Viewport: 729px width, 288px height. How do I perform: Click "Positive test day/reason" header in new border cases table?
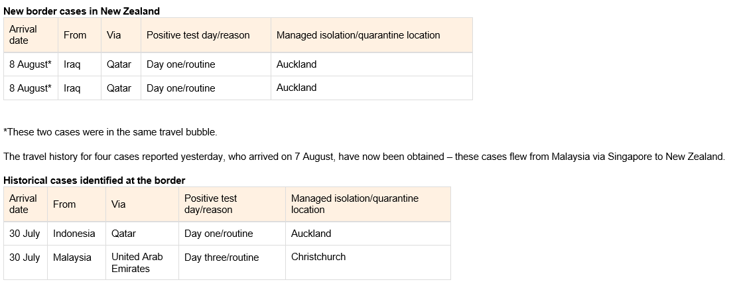coord(198,35)
